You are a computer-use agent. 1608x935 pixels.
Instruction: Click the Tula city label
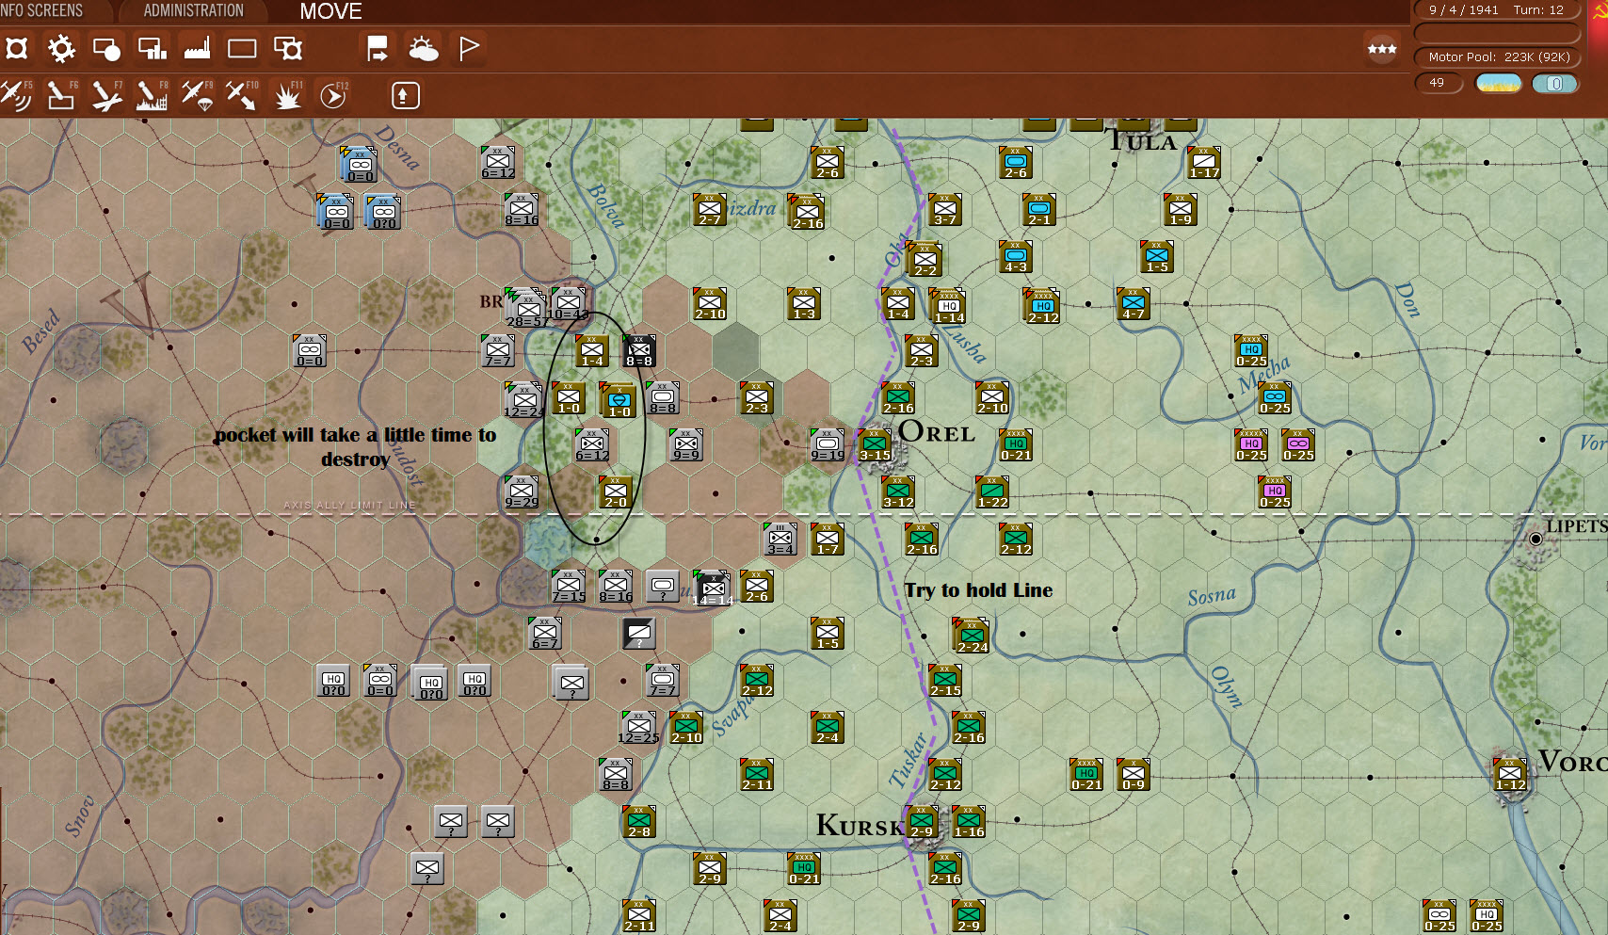point(1142,141)
